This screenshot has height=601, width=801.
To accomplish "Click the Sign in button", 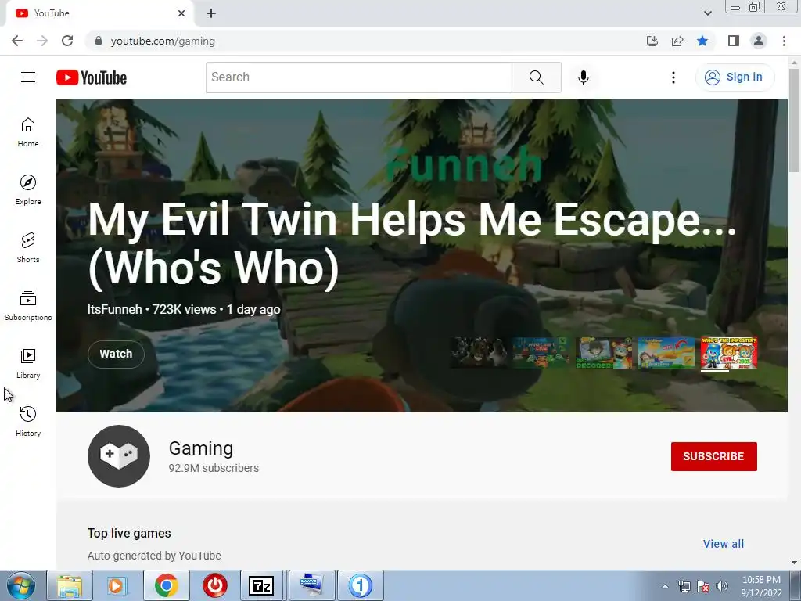I will 735,77.
